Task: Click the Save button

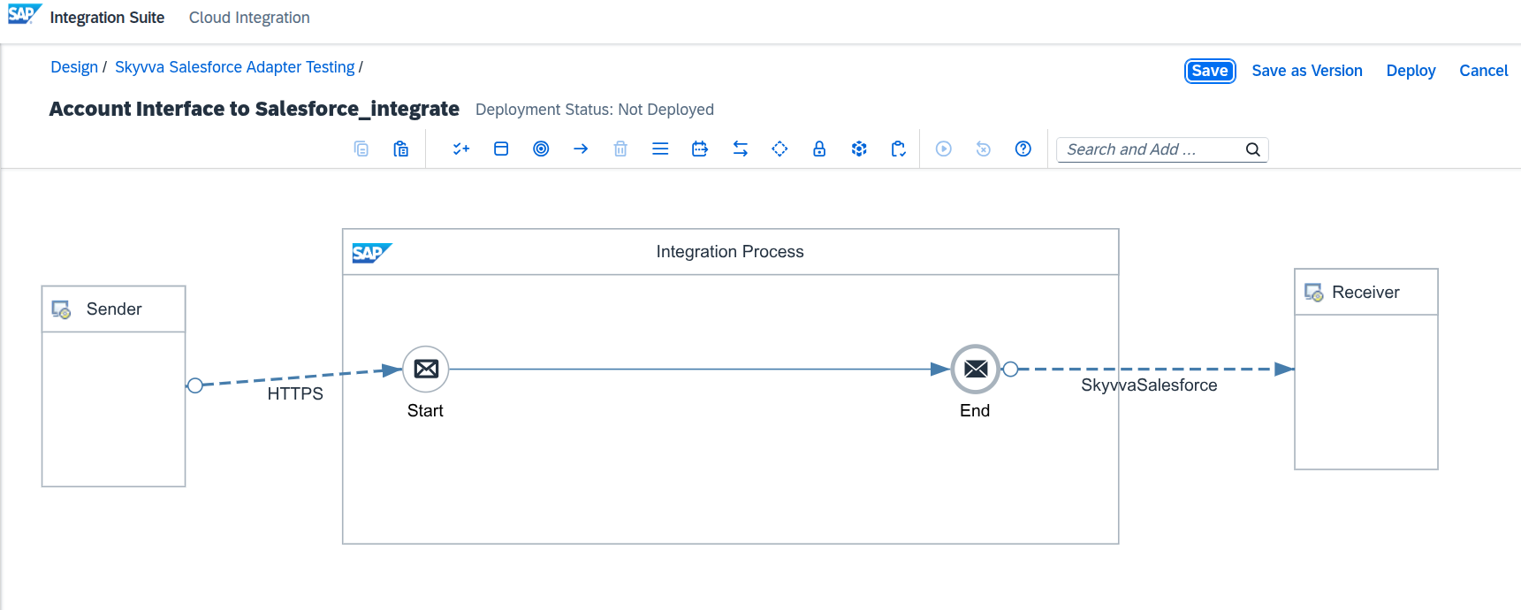Action: point(1210,71)
